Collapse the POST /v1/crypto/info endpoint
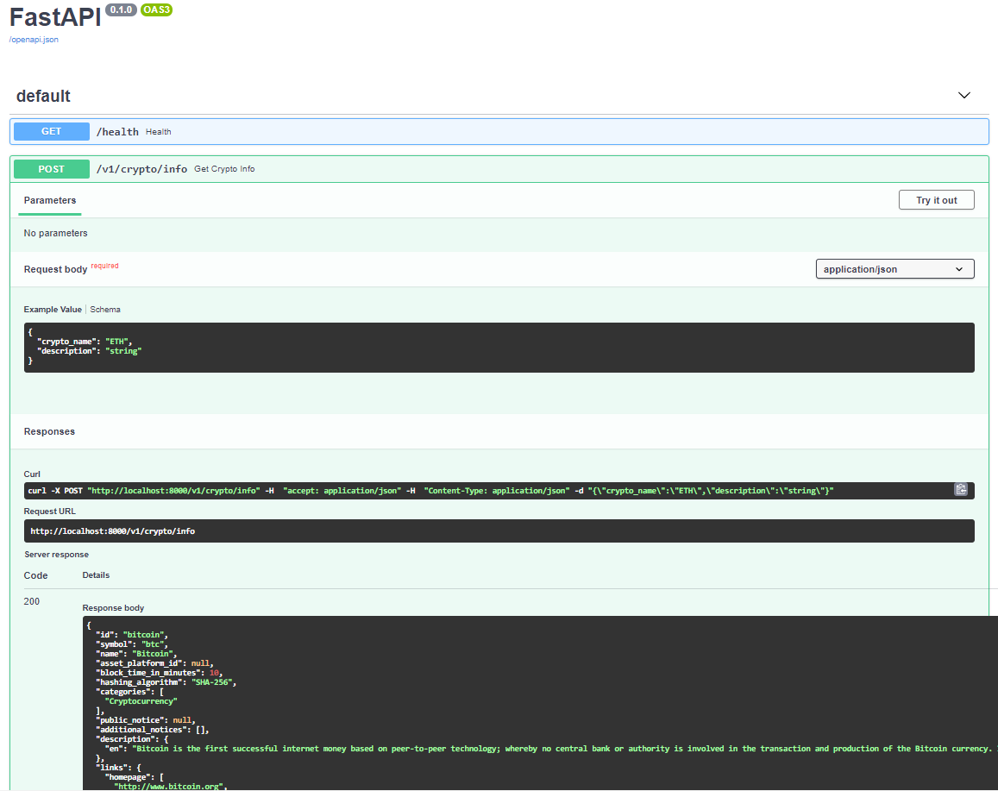 click(x=499, y=169)
